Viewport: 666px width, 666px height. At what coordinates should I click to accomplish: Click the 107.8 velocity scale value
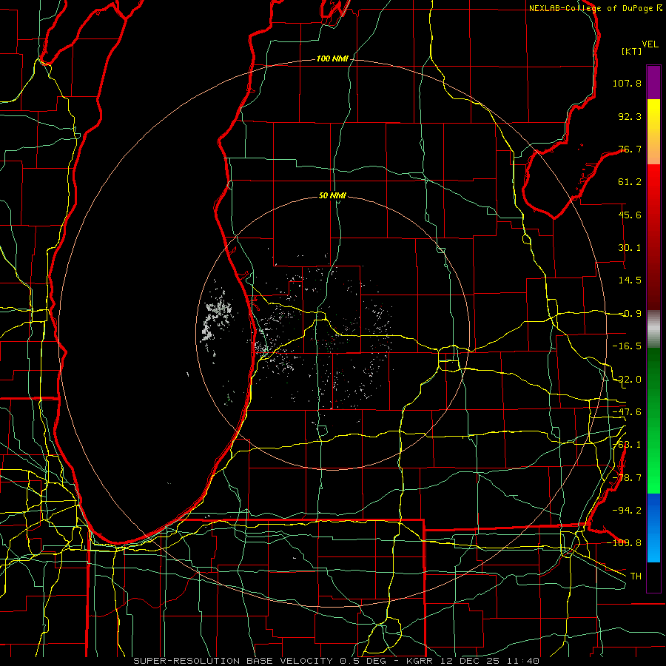click(x=627, y=83)
